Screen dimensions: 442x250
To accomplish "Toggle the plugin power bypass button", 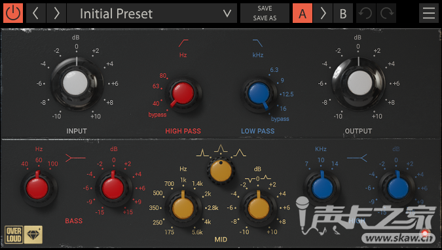I will click(13, 13).
